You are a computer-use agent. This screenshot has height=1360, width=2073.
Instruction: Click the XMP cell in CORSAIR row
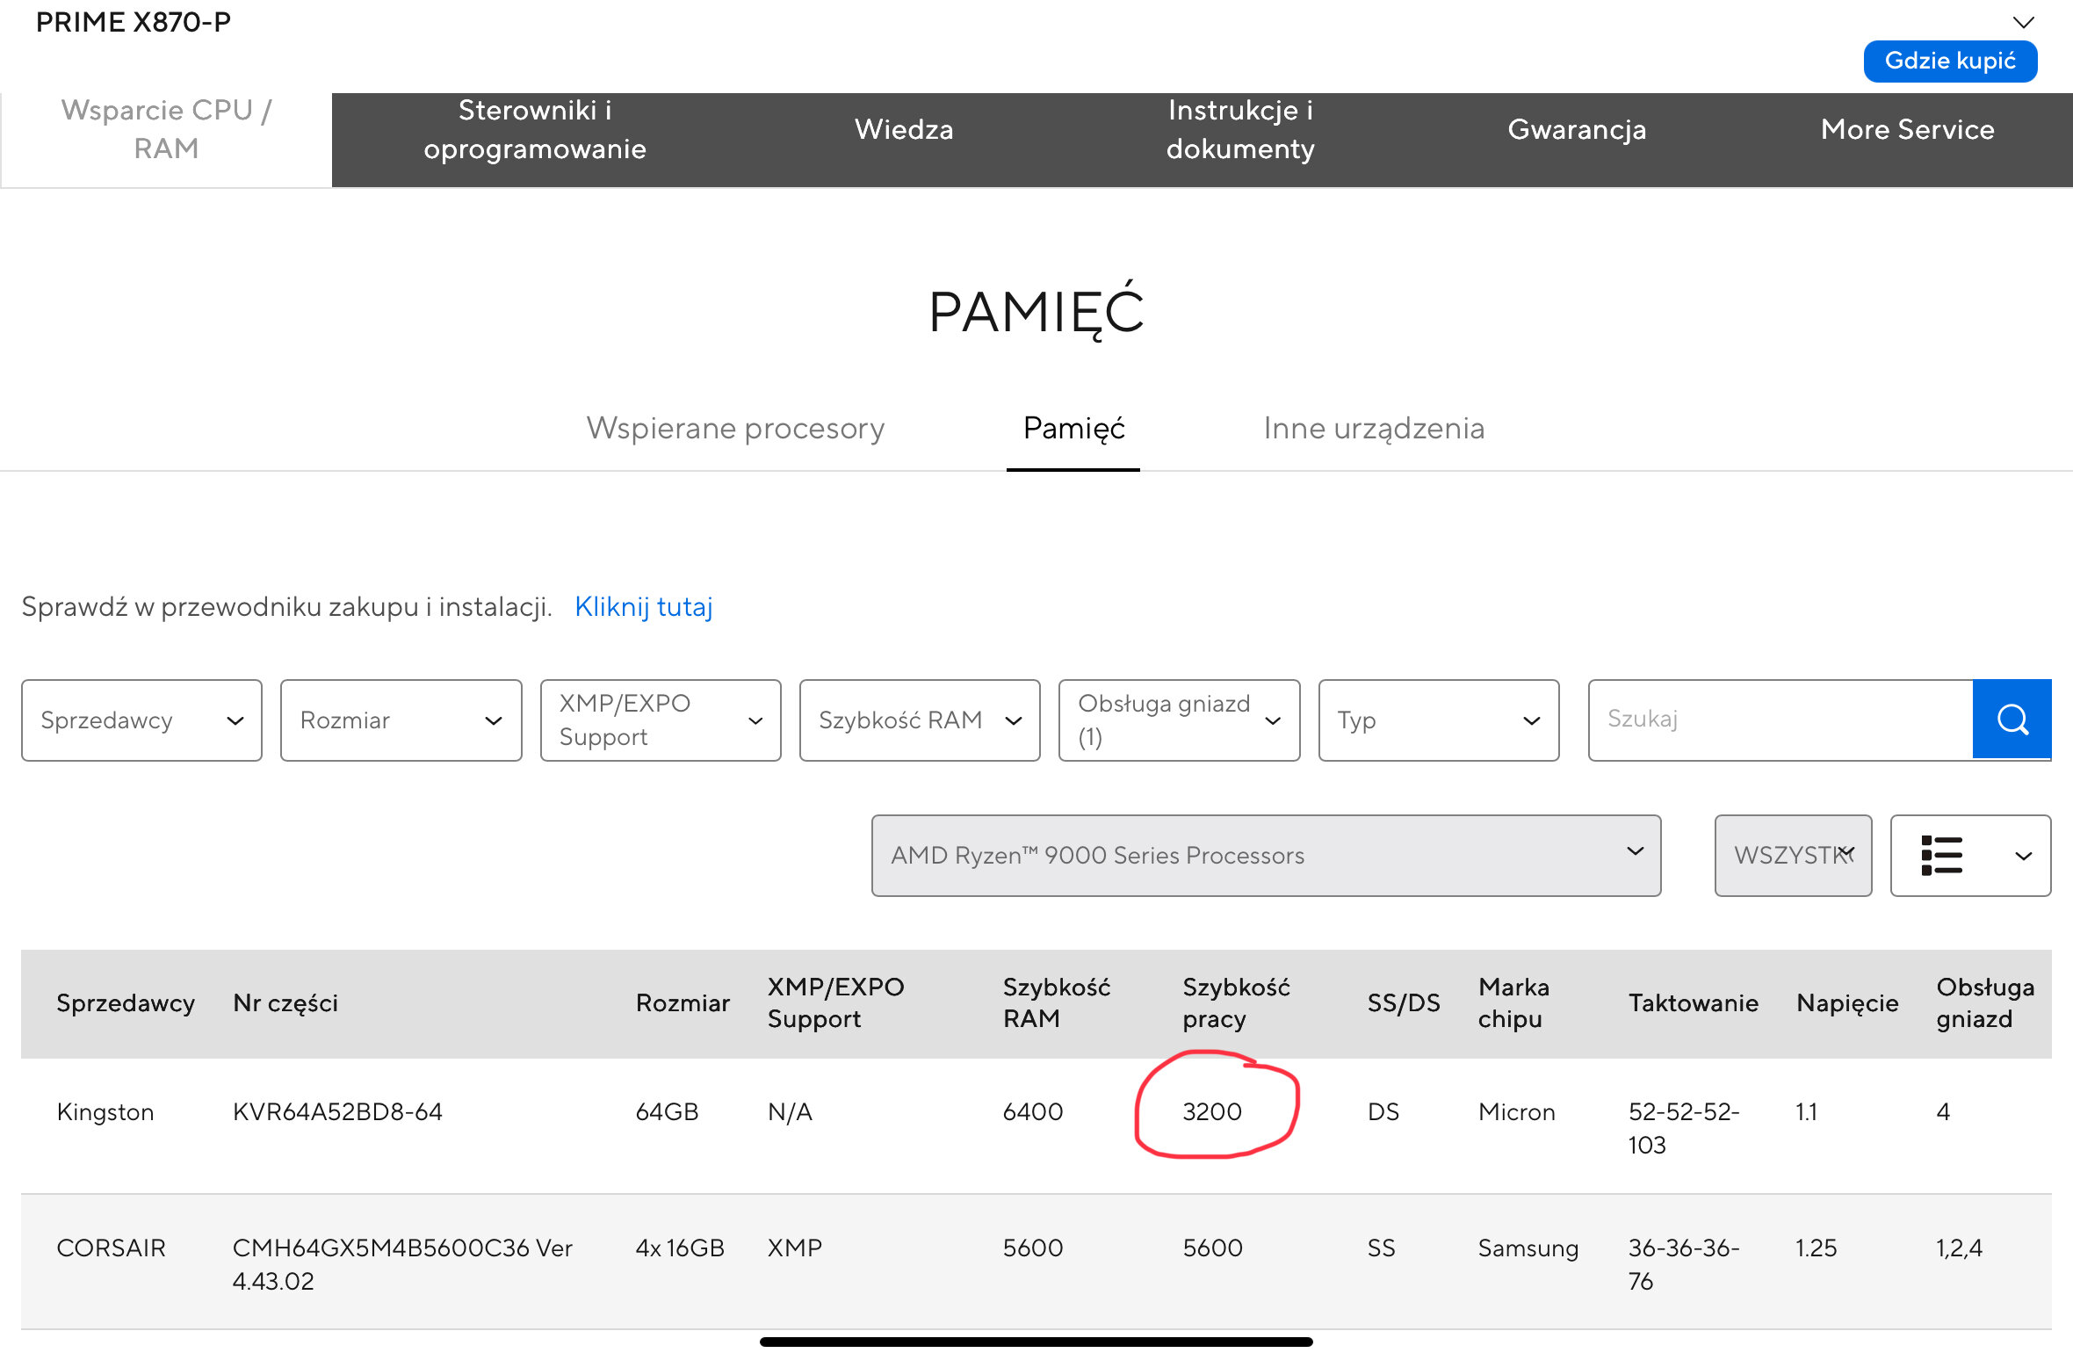point(795,1248)
